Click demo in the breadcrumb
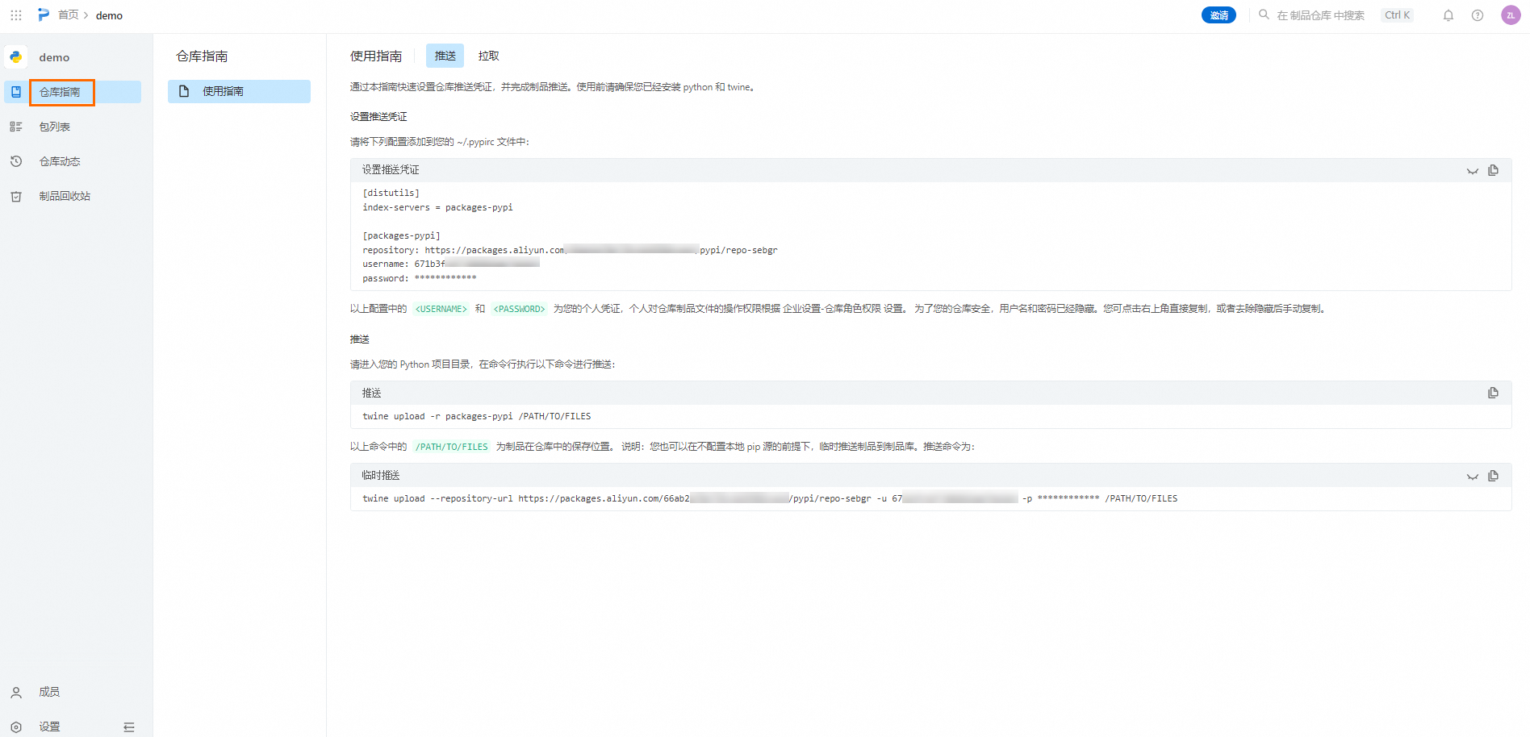Screen dimensions: 1530x737 click(109, 15)
